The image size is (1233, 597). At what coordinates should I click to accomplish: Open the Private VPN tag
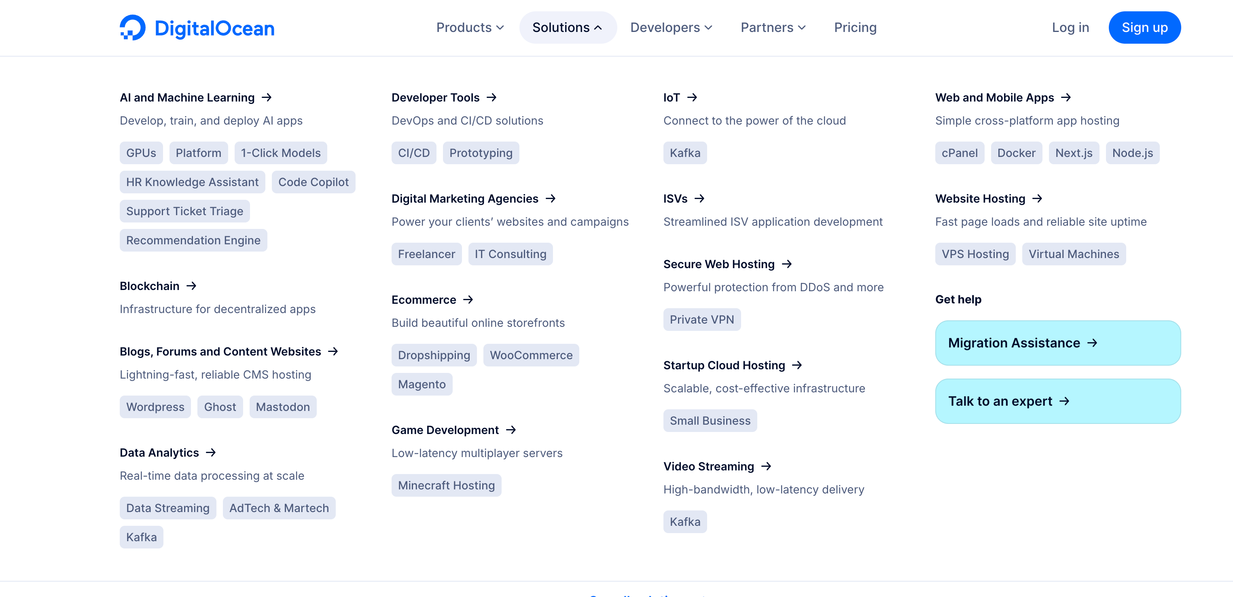coord(702,319)
